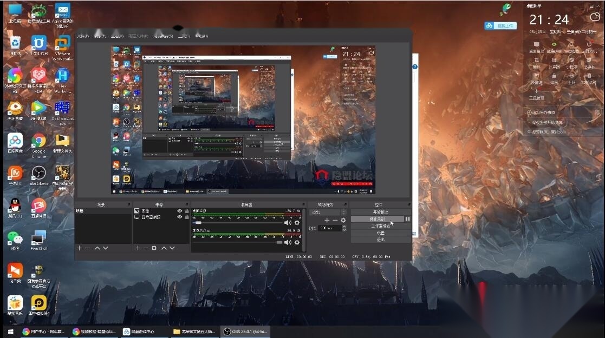Viewport: 605px width, 338px height.
Task: Open the 文件(F) menu
Action: coord(83,36)
